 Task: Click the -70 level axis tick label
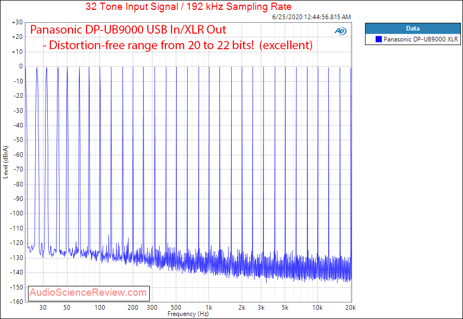(x=18, y=169)
